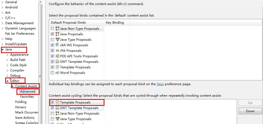The image size is (263, 124).
Task: Click the Java Non-Type Proposals icon in default list
Action: [57, 28]
